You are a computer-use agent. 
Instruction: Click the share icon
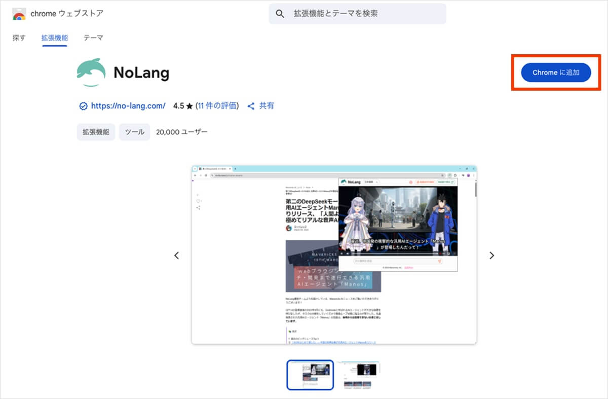251,106
